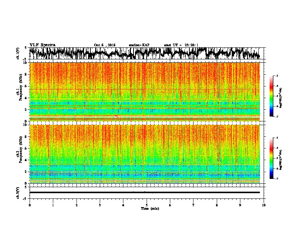This screenshot has height=230, width=297.
Task: Click time axis tick label 9
Action: tap(240, 205)
